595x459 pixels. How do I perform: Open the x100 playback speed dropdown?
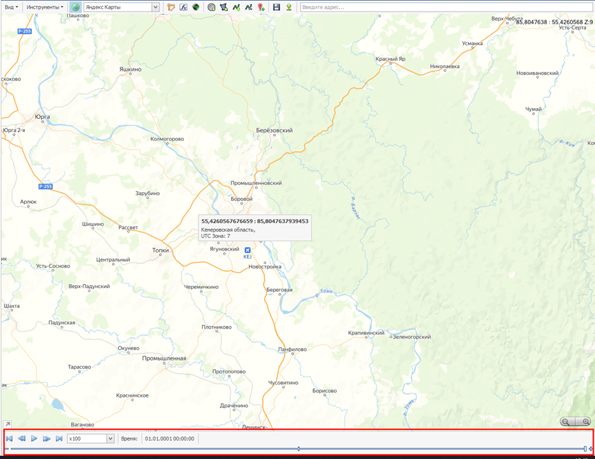(x=110, y=439)
